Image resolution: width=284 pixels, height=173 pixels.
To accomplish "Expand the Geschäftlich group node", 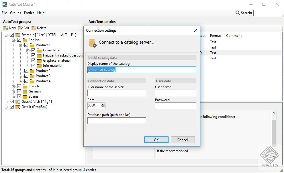I will (x=6, y=102).
